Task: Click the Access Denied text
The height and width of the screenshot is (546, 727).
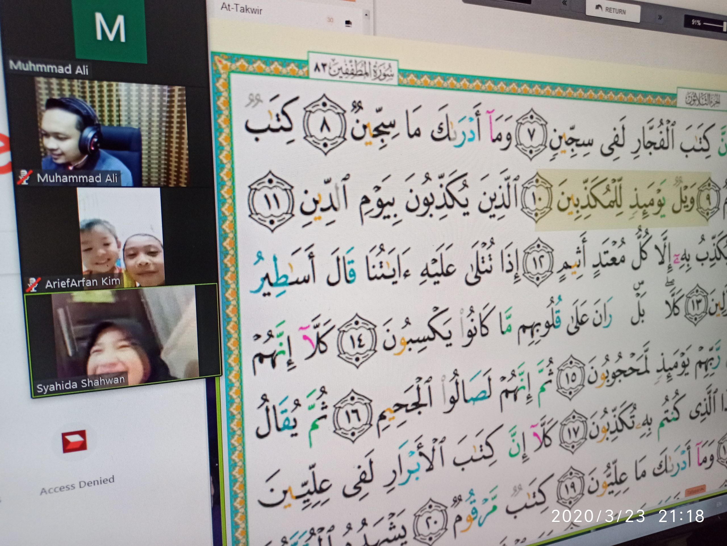Action: [x=77, y=485]
